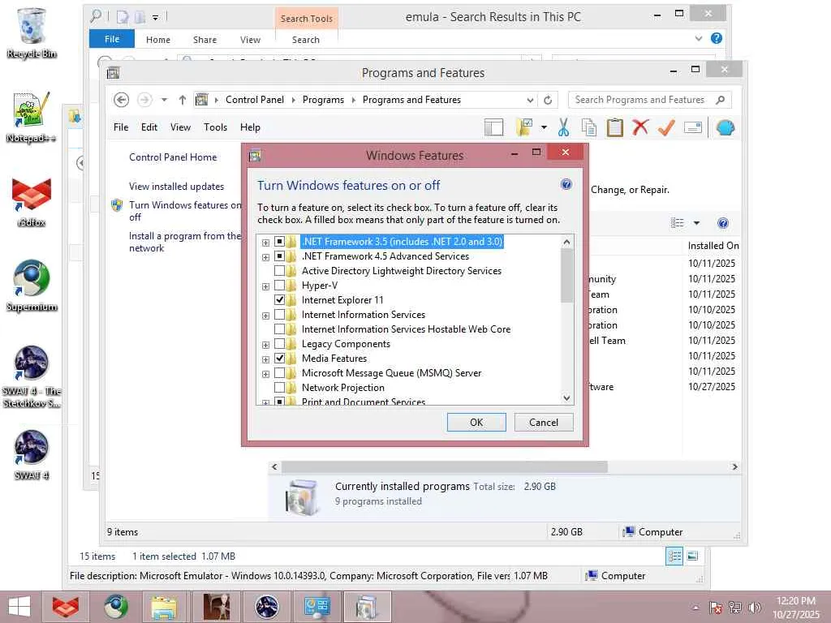The image size is (831, 623).
Task: Click Install a program from the network
Action: [x=184, y=242]
